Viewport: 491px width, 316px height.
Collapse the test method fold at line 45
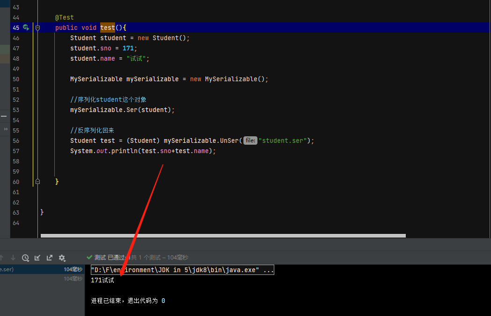(38, 28)
